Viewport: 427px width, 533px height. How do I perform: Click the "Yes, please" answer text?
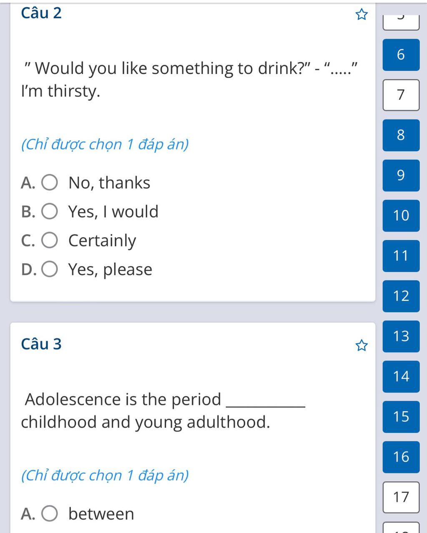[x=111, y=269]
